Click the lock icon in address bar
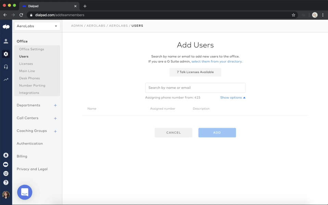The image size is (328, 205). coord(31,15)
